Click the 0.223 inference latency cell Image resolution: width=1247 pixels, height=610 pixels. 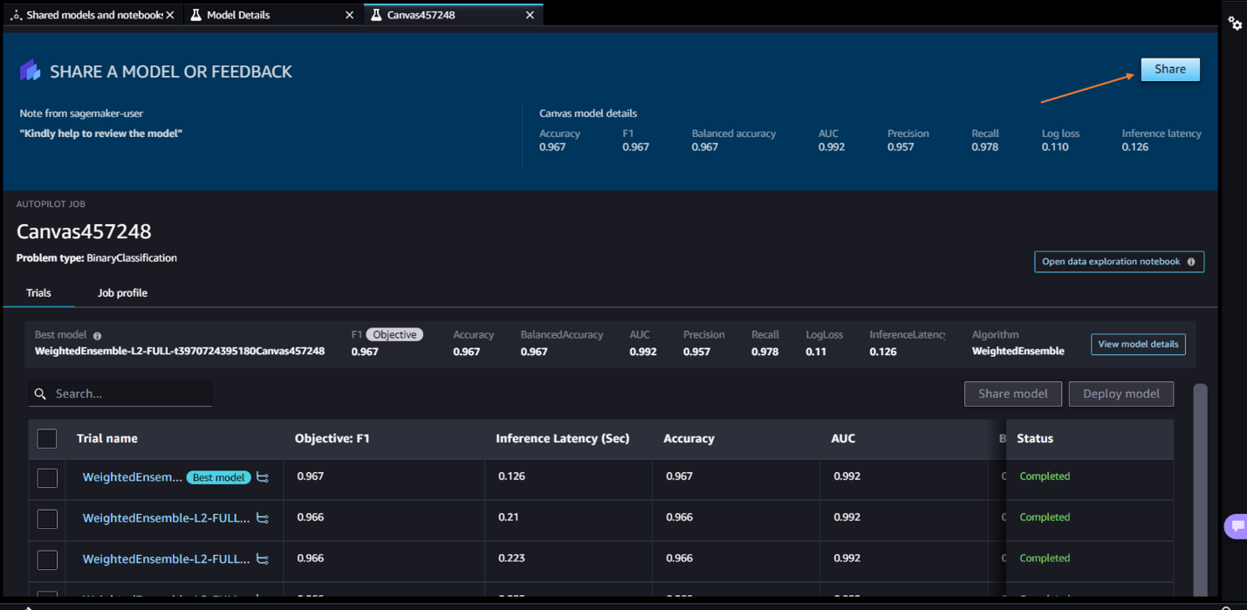point(512,559)
